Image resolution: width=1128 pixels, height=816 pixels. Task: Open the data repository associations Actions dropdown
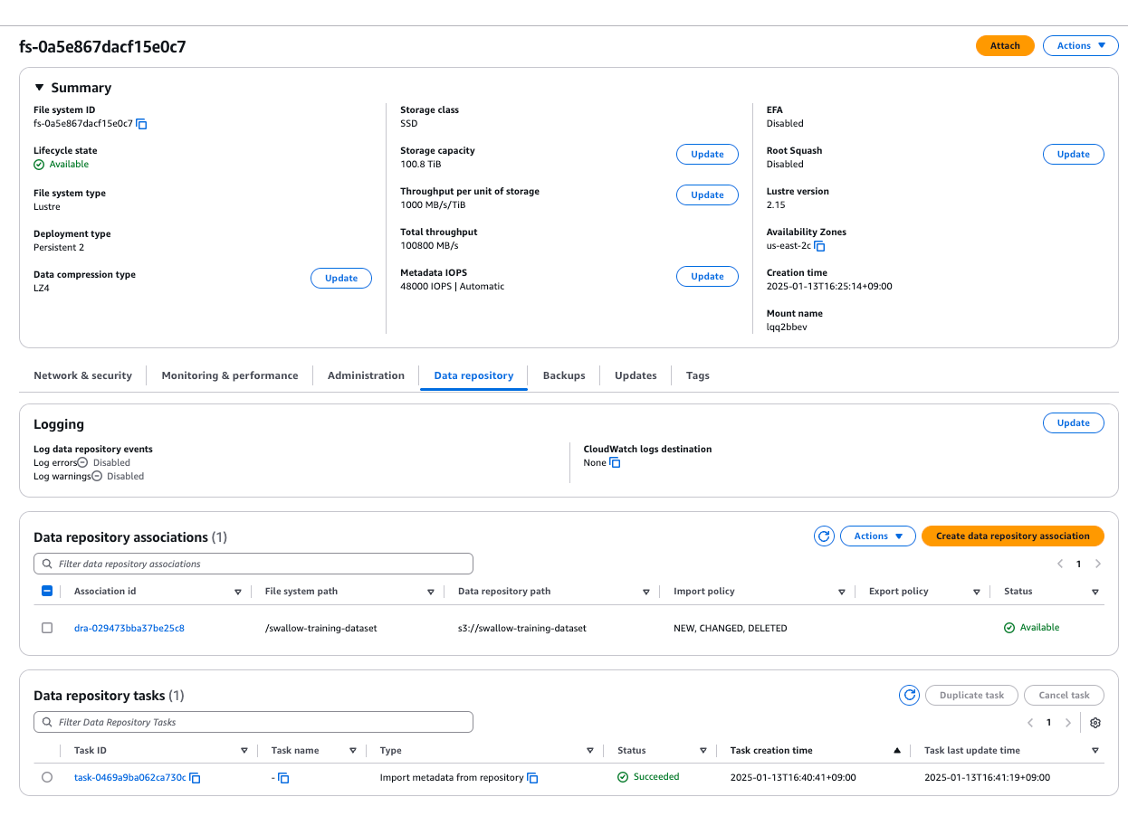point(878,536)
